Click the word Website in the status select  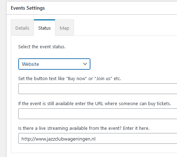(x=30, y=64)
